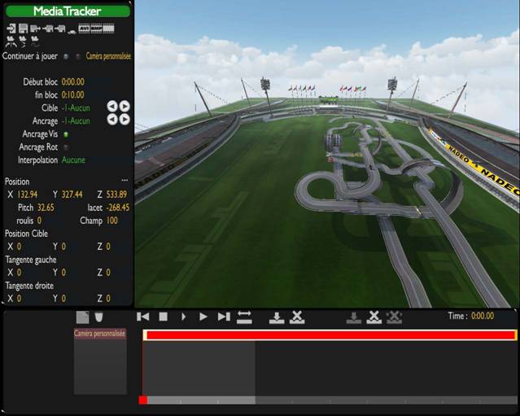Click the delete key X icon
Screen dimensions: 520x416
point(374,317)
